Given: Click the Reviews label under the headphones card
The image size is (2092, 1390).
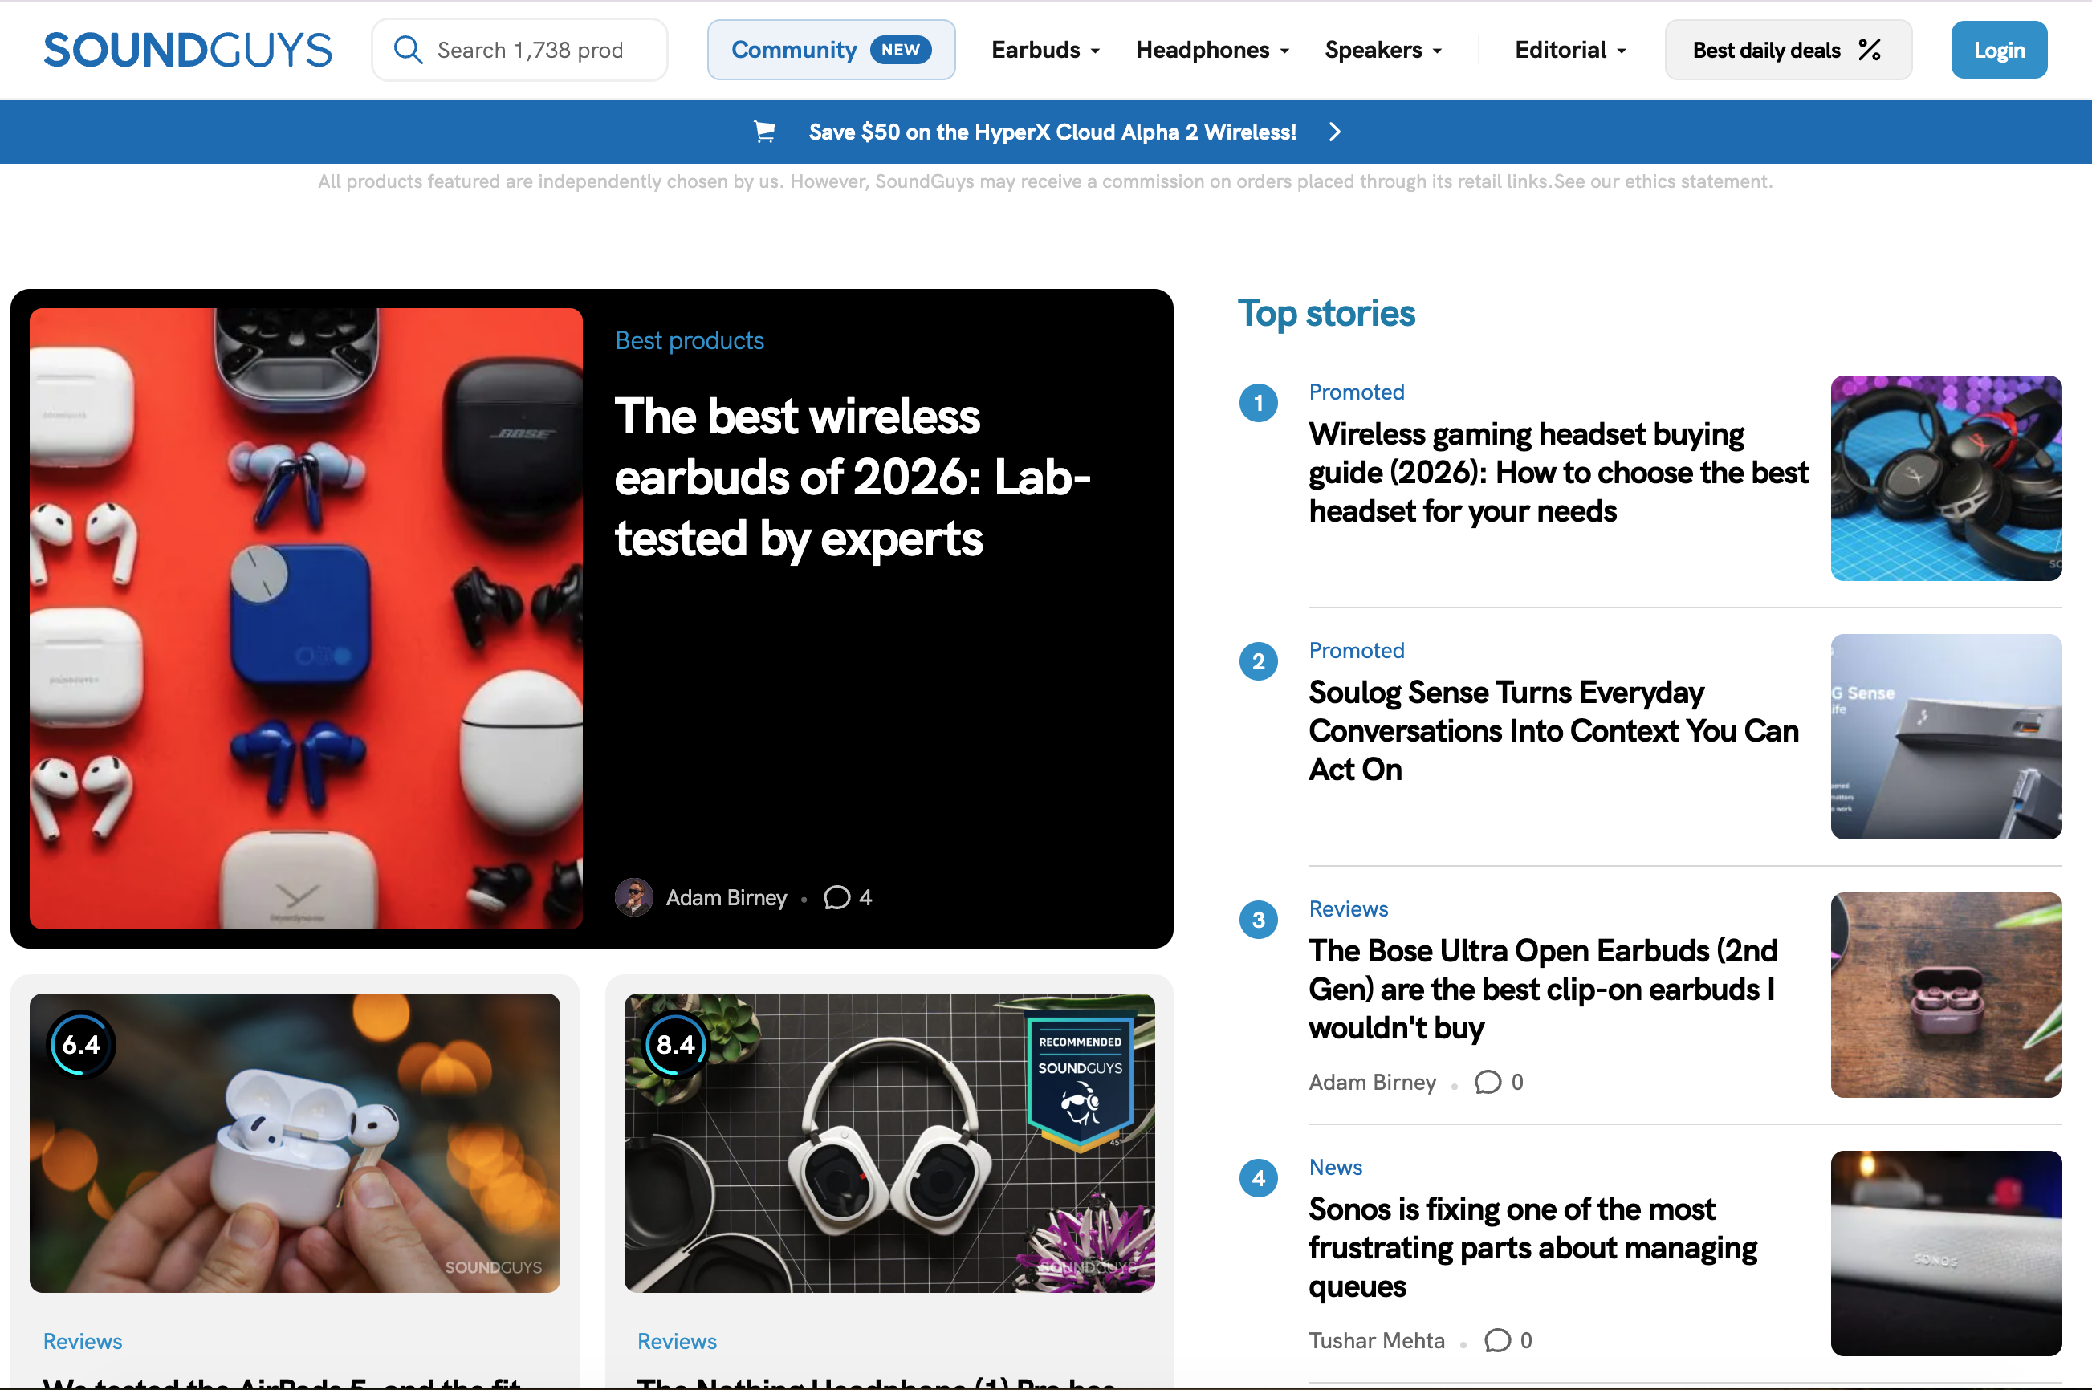Looking at the screenshot, I should 677,1341.
